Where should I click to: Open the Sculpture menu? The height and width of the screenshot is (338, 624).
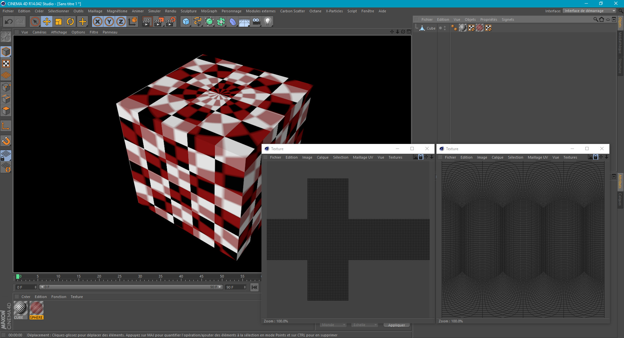coord(188,11)
